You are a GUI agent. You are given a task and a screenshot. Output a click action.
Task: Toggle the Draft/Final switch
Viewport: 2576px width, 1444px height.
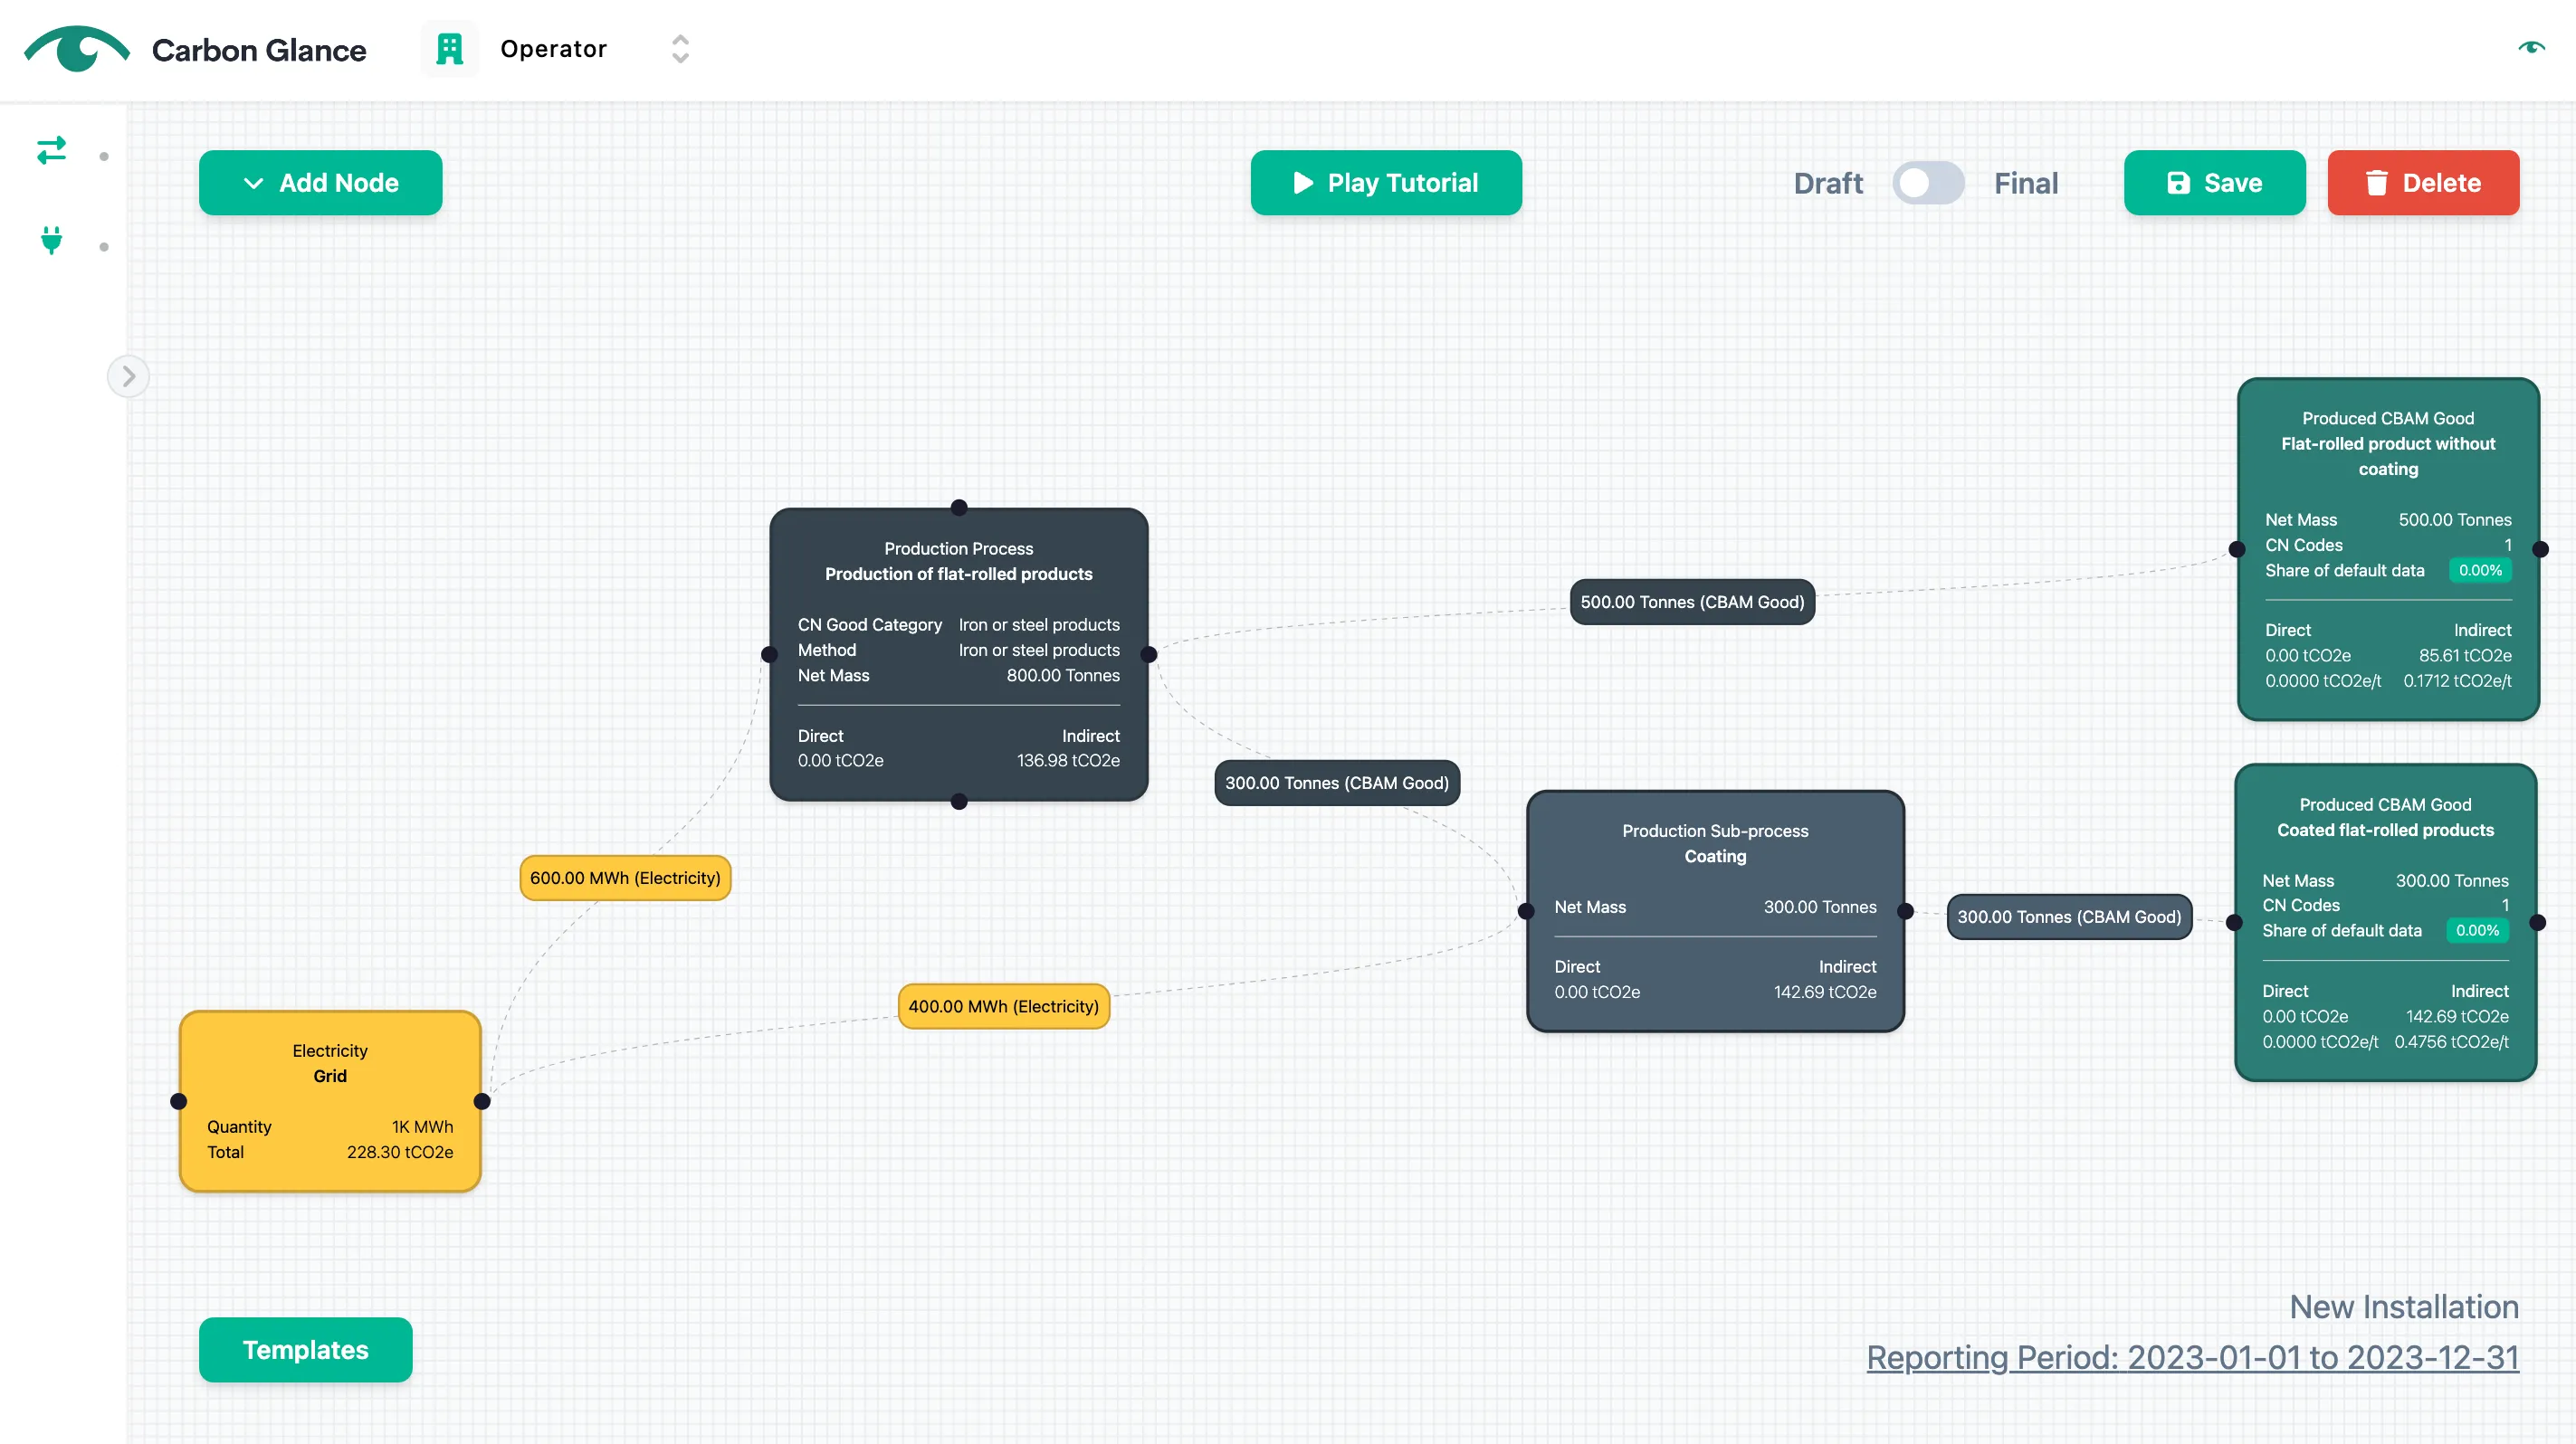click(1928, 183)
